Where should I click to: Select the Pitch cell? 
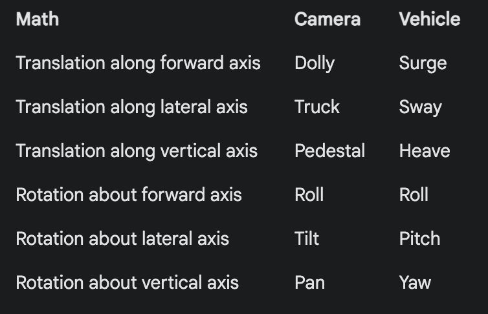(419, 239)
